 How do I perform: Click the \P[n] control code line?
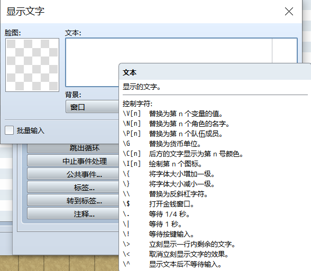173,134
